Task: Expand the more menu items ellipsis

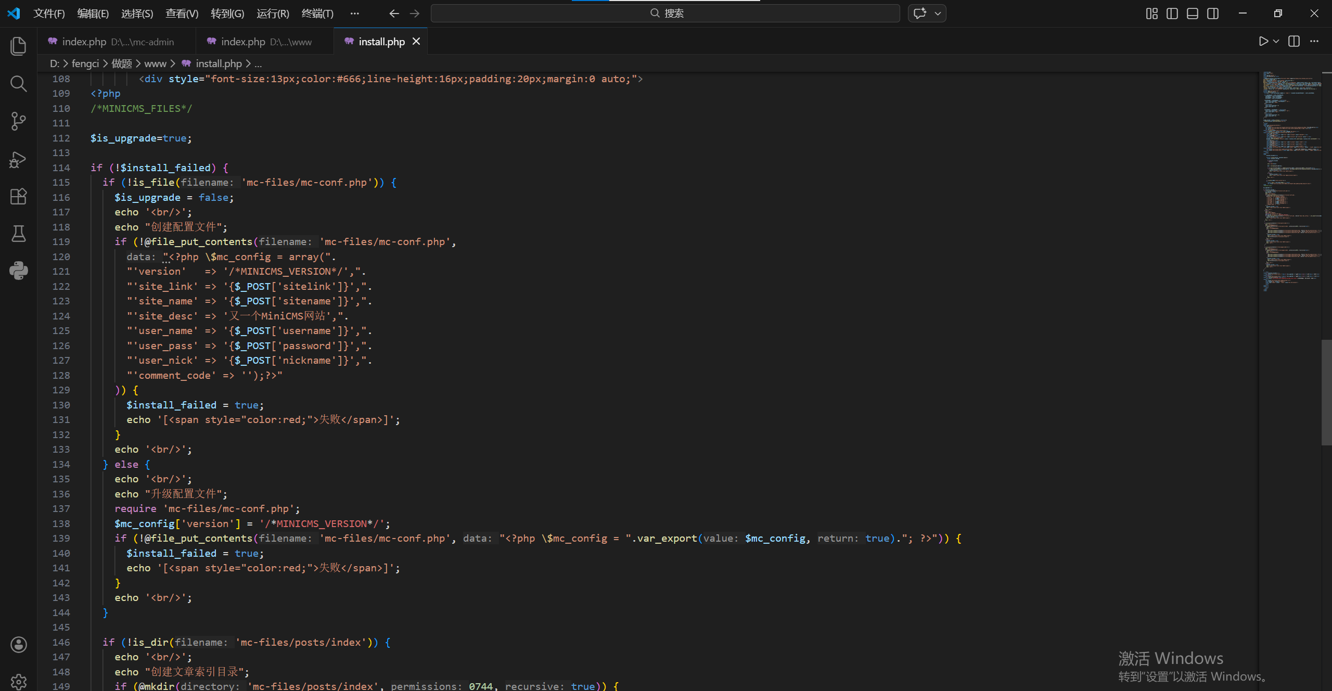Action: click(x=354, y=14)
